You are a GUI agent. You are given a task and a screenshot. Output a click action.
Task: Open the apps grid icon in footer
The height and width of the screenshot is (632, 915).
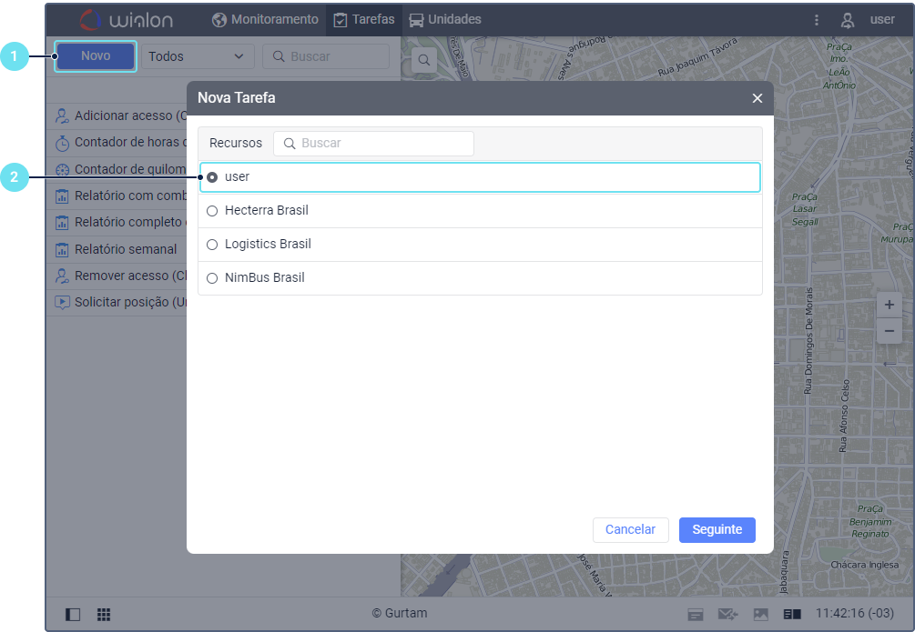click(104, 615)
